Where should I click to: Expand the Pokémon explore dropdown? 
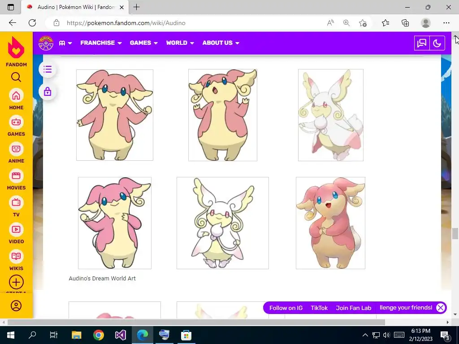click(65, 43)
